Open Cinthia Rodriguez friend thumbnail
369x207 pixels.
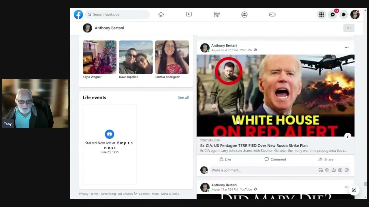pos(172,57)
